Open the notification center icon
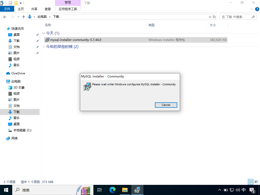The height and width of the screenshot is (195, 260). [252, 190]
